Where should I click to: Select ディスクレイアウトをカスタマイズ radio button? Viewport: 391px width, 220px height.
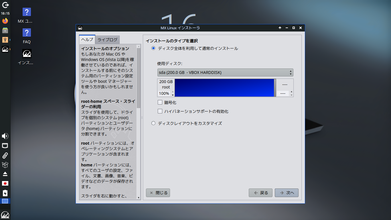click(x=153, y=123)
